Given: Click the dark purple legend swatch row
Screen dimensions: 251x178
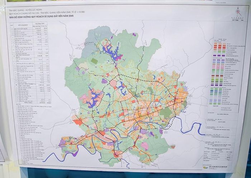Looking at the screenshot, I should [x=219, y=56].
